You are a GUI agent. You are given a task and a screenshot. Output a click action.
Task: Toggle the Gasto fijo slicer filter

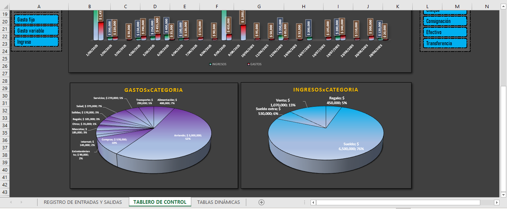[x=36, y=20]
